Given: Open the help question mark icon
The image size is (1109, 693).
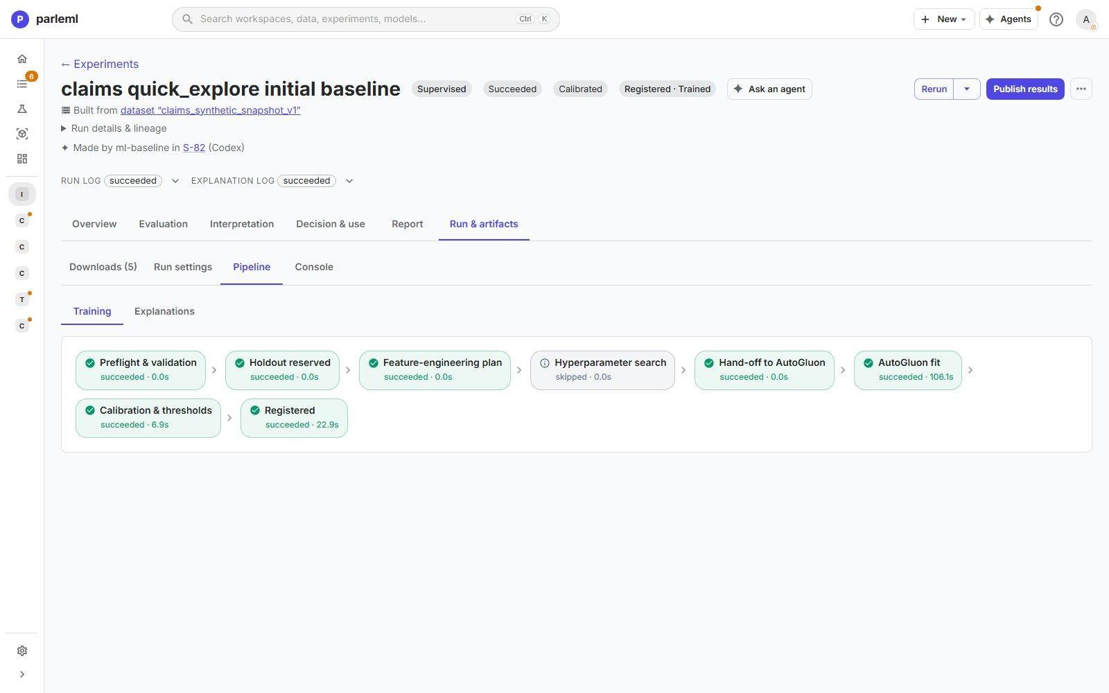Looking at the screenshot, I should pyautogui.click(x=1056, y=19).
